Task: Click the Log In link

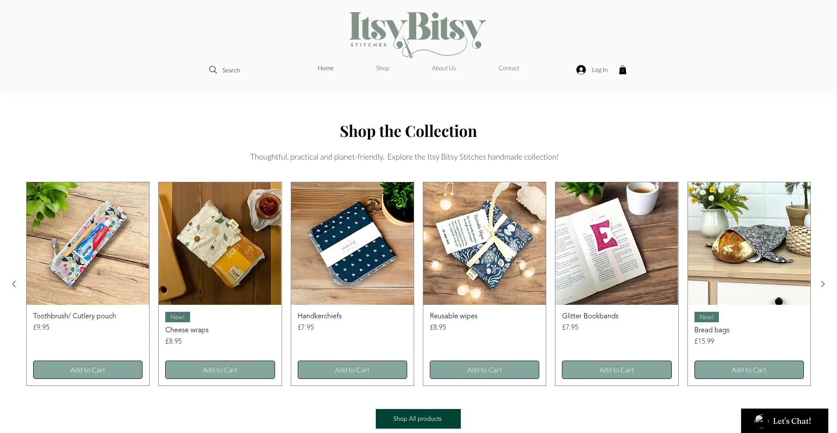Action: pyautogui.click(x=599, y=70)
